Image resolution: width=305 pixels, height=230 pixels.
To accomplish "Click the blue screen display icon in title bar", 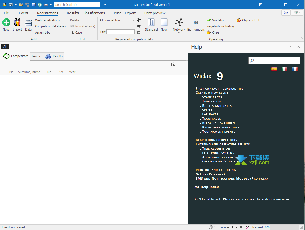I will coord(33,5).
